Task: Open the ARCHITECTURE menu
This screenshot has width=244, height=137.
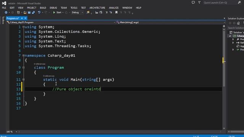Action: (97, 8)
